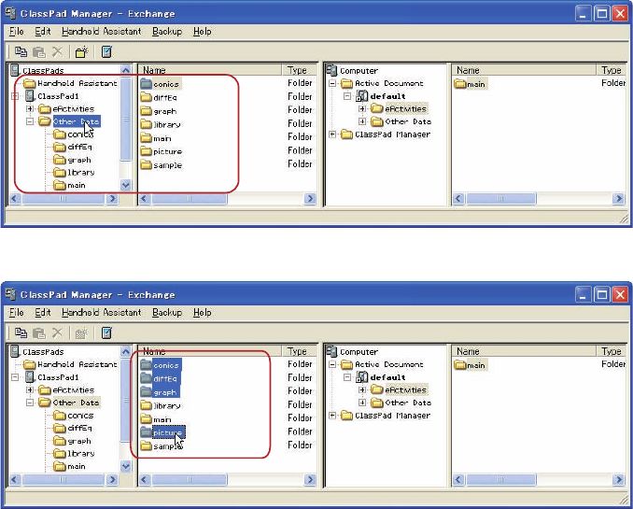
Task: Select Handheld Assistant folder in top window tree
Action: (x=70, y=83)
